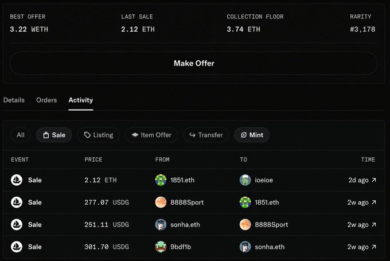The height and width of the screenshot is (261, 390).
Task: Click 8888Sport avatar in the From column
Action: click(161, 202)
